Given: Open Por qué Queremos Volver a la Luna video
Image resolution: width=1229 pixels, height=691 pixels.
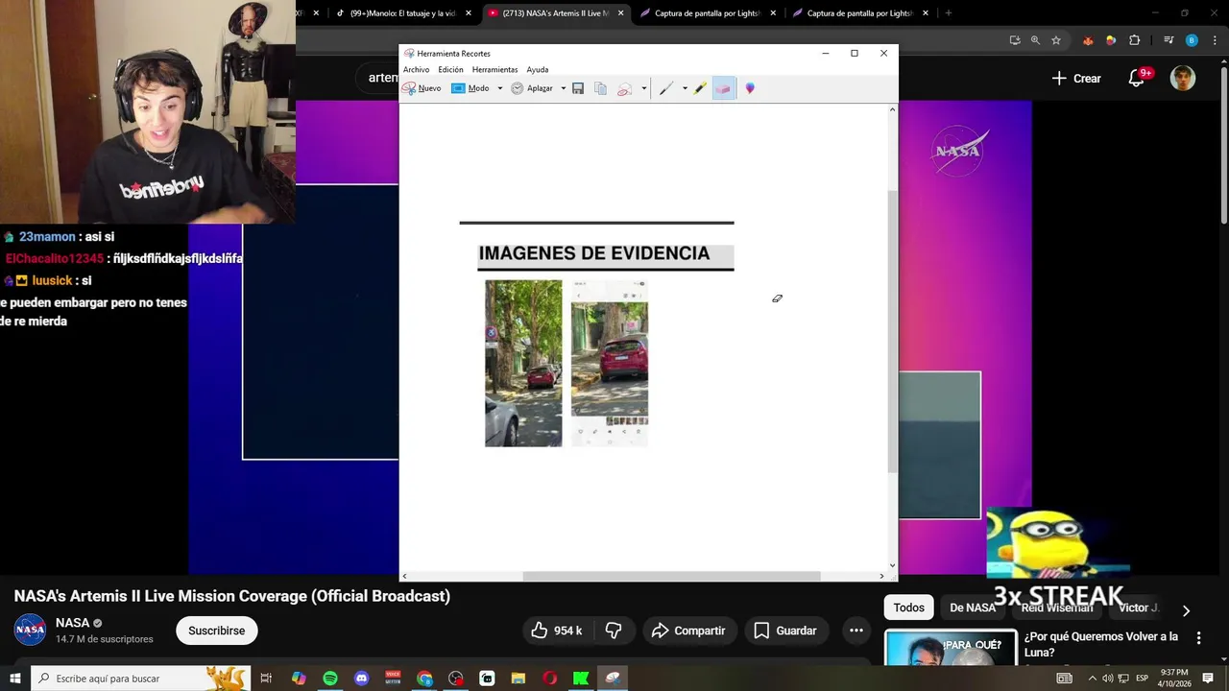Looking at the screenshot, I should tap(1101, 644).
